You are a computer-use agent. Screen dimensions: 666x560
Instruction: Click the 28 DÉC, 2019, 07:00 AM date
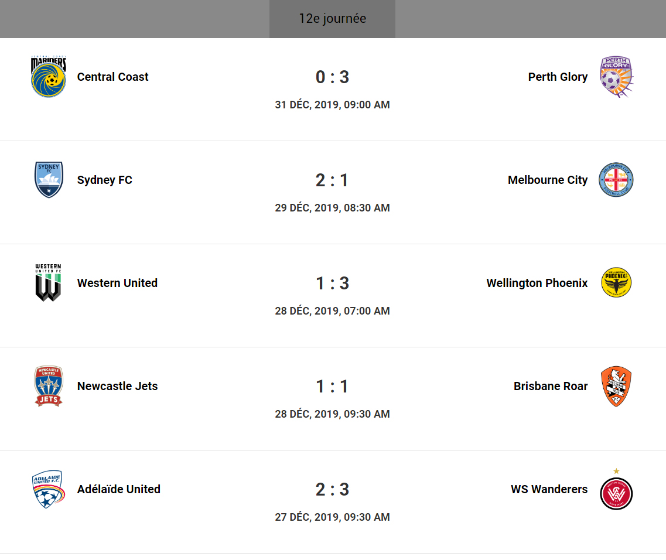coord(332,311)
